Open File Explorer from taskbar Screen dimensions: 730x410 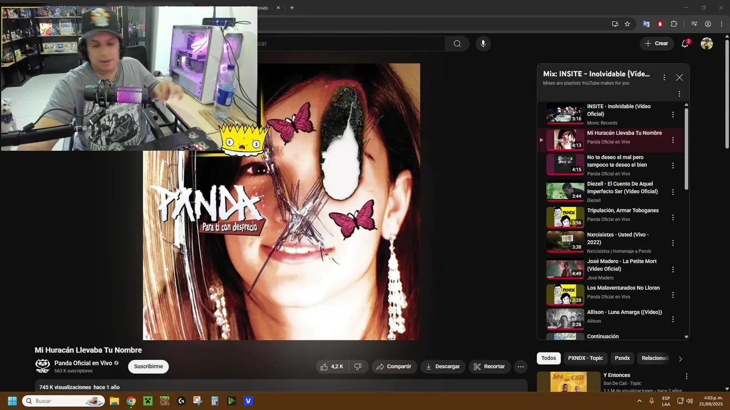[114, 401]
